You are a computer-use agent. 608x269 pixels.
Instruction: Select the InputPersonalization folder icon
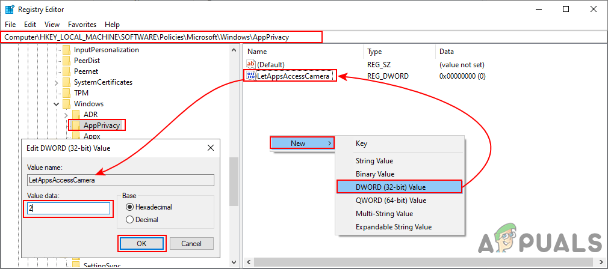67,50
